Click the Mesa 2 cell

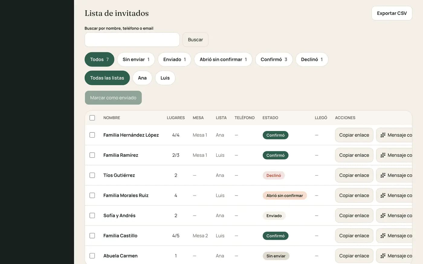(x=200, y=236)
